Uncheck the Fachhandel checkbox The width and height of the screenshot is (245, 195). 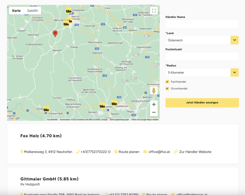pos(167,82)
